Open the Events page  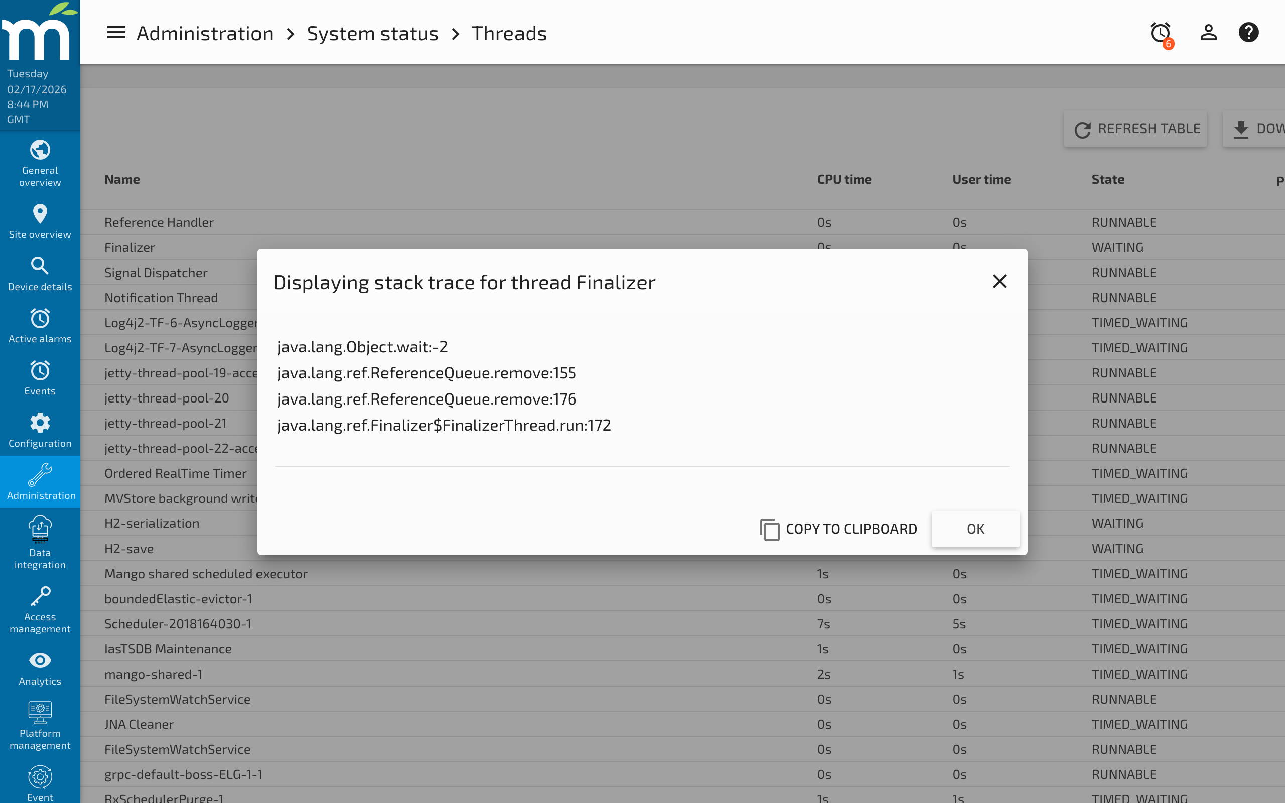(x=39, y=377)
